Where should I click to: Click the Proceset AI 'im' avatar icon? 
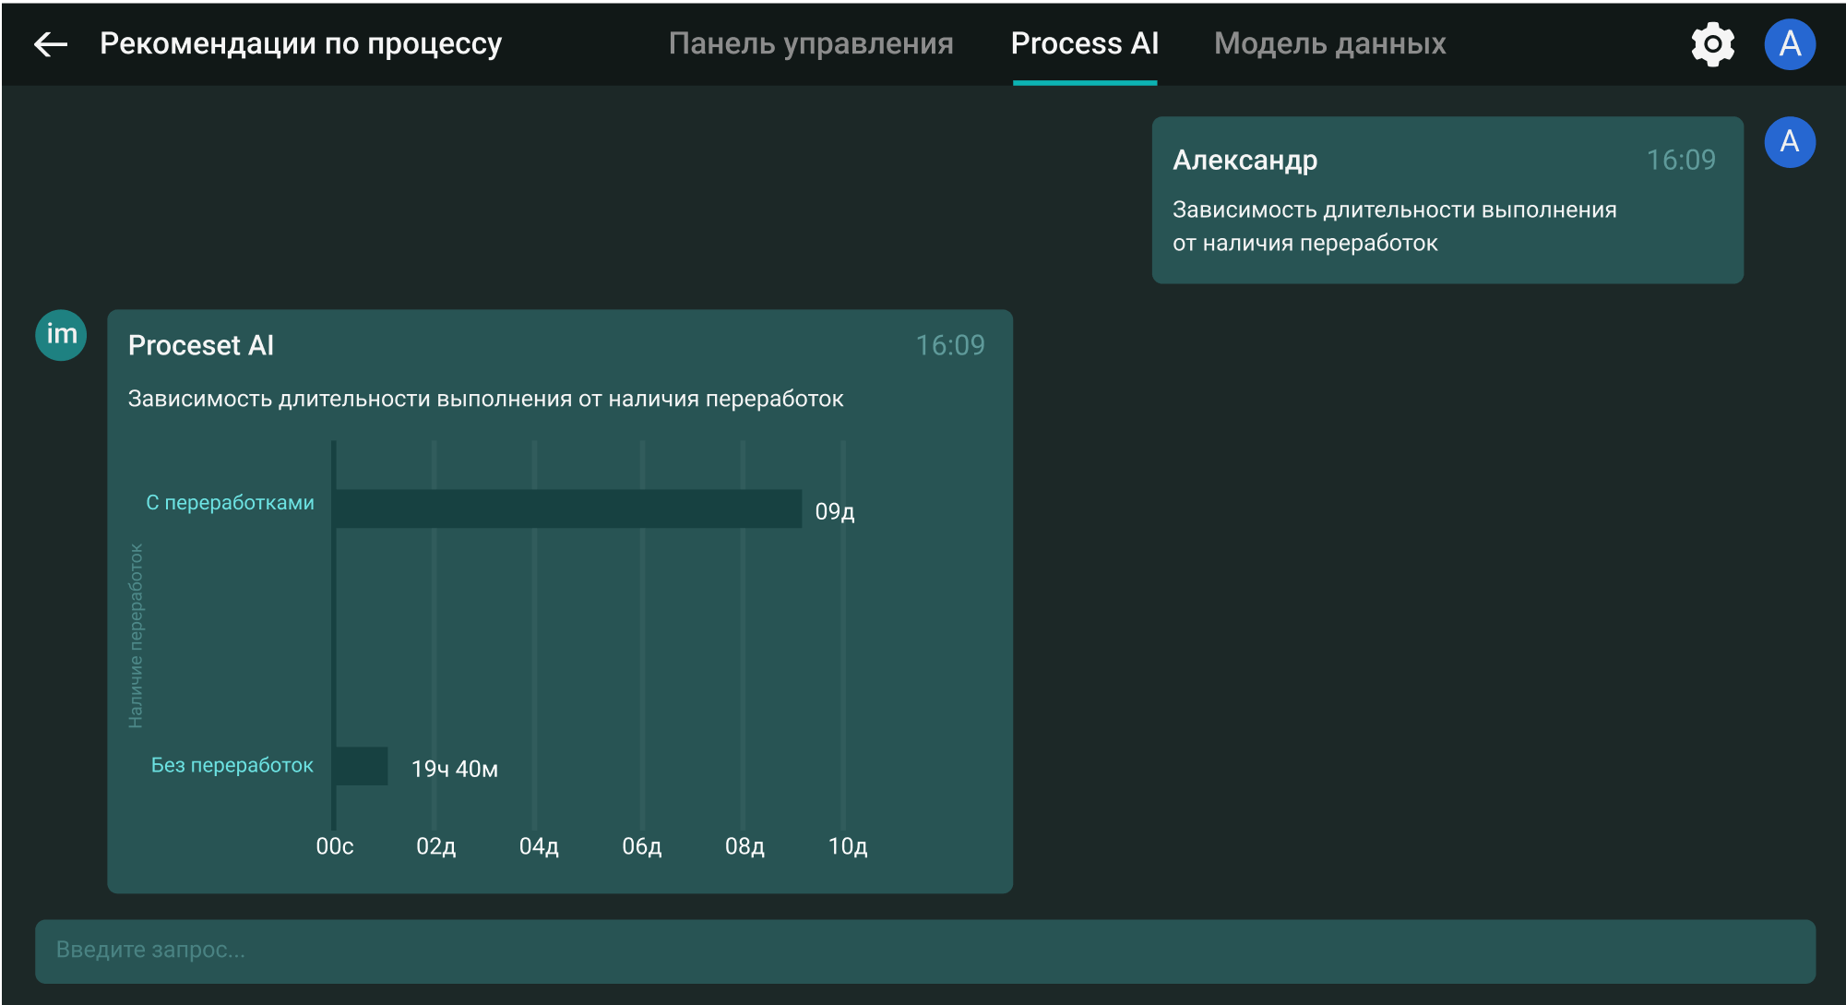click(x=61, y=335)
